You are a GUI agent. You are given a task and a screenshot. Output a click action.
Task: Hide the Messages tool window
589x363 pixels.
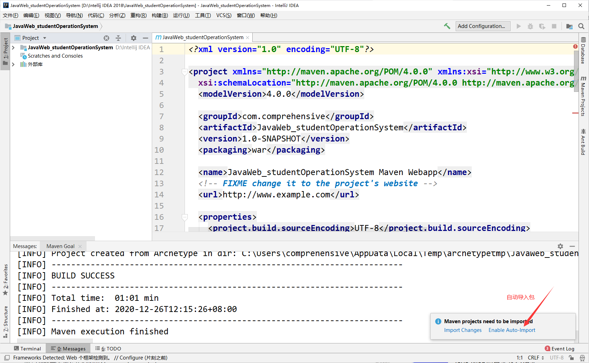click(572, 246)
